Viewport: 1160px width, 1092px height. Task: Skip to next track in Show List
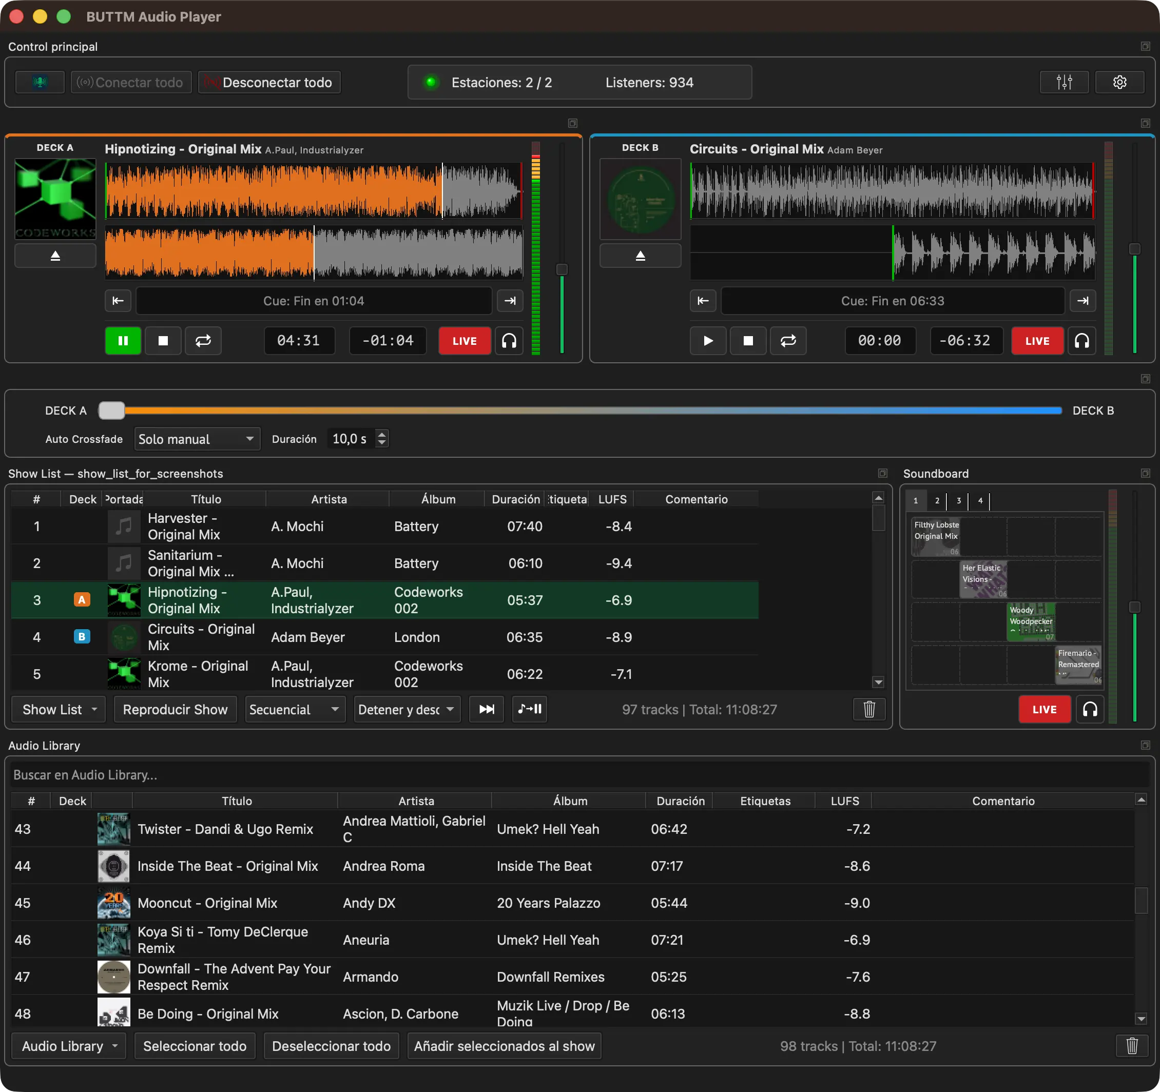487,709
